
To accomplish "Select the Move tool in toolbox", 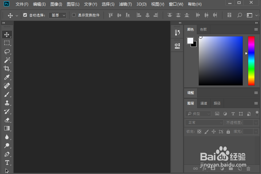I will [7, 34].
